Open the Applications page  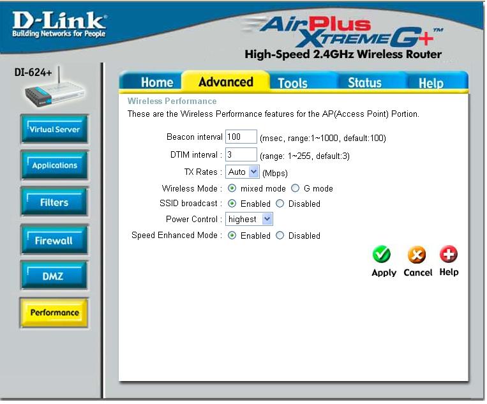click(x=55, y=165)
